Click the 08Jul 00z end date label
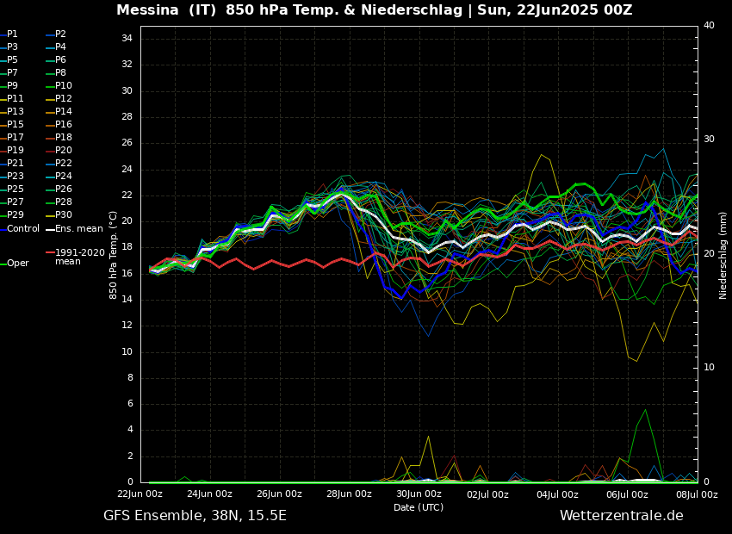 tap(696, 494)
